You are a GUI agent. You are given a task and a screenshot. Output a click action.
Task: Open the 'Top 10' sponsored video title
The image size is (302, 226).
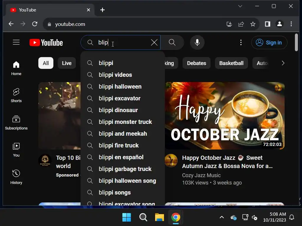coord(68,162)
